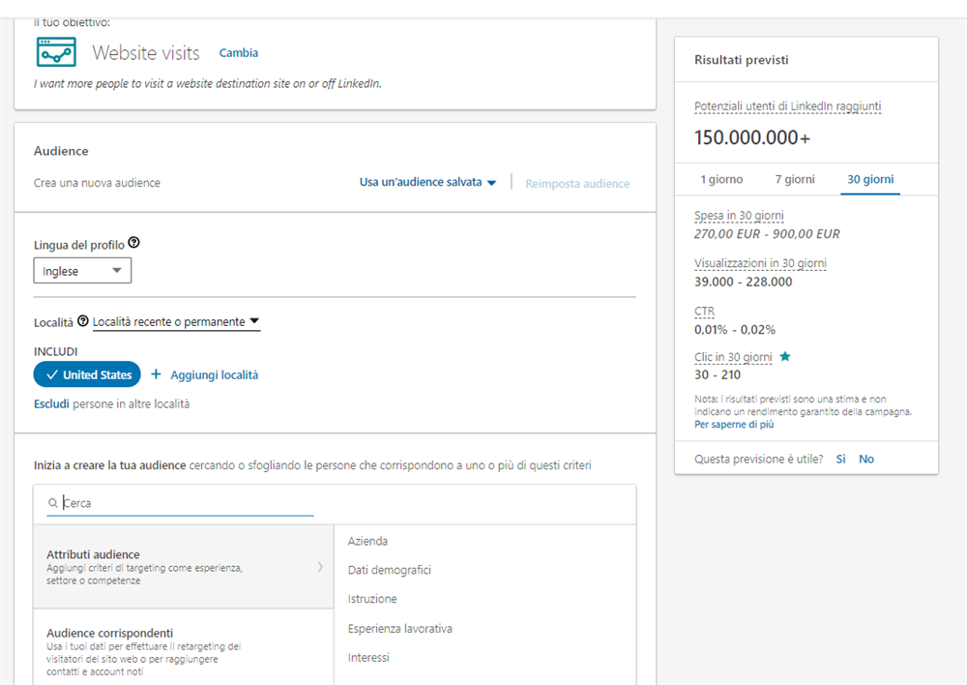Open the Per saperne di più link
Viewport: 967px width, 685px height.
coord(733,424)
